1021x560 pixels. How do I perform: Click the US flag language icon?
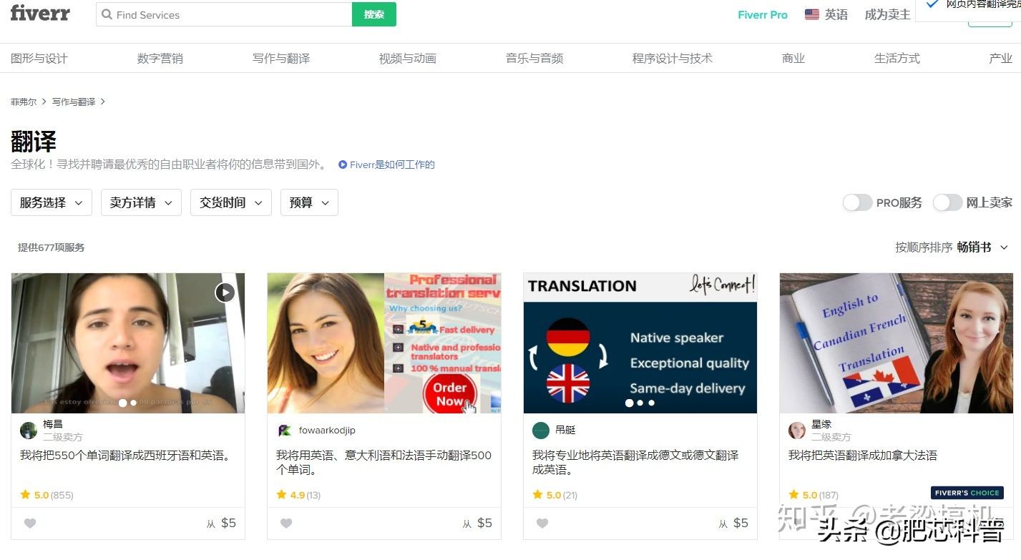click(811, 13)
